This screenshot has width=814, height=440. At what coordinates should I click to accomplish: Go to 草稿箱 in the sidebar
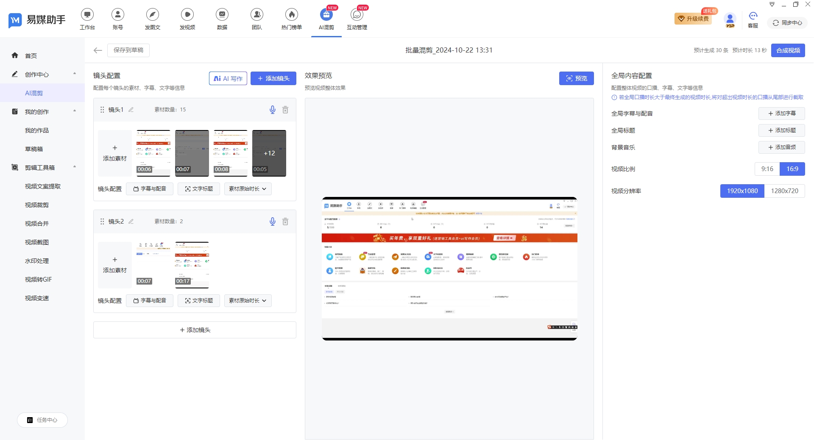click(34, 149)
